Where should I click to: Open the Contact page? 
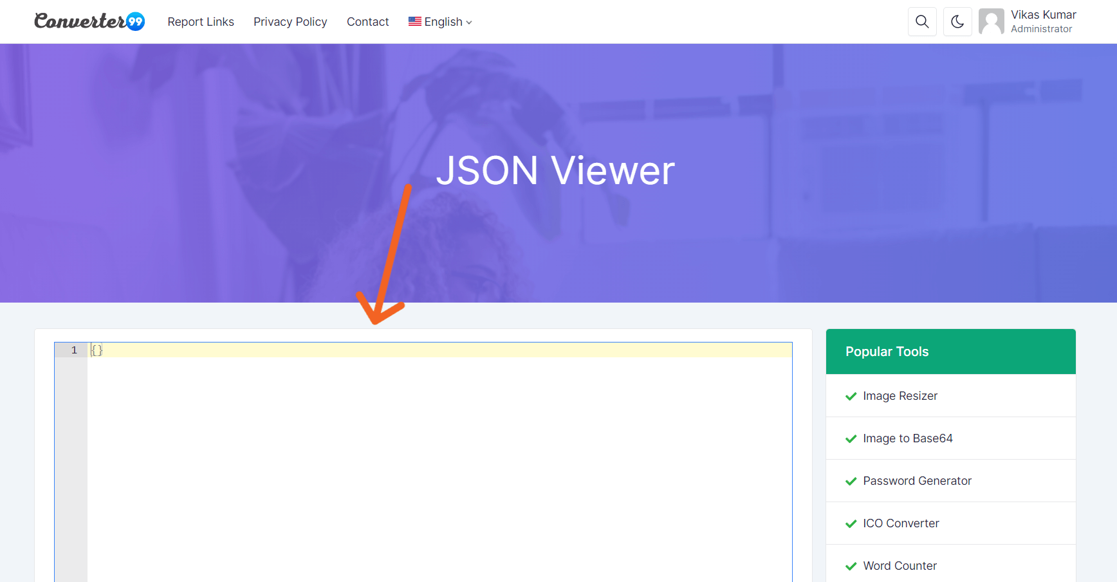367,21
